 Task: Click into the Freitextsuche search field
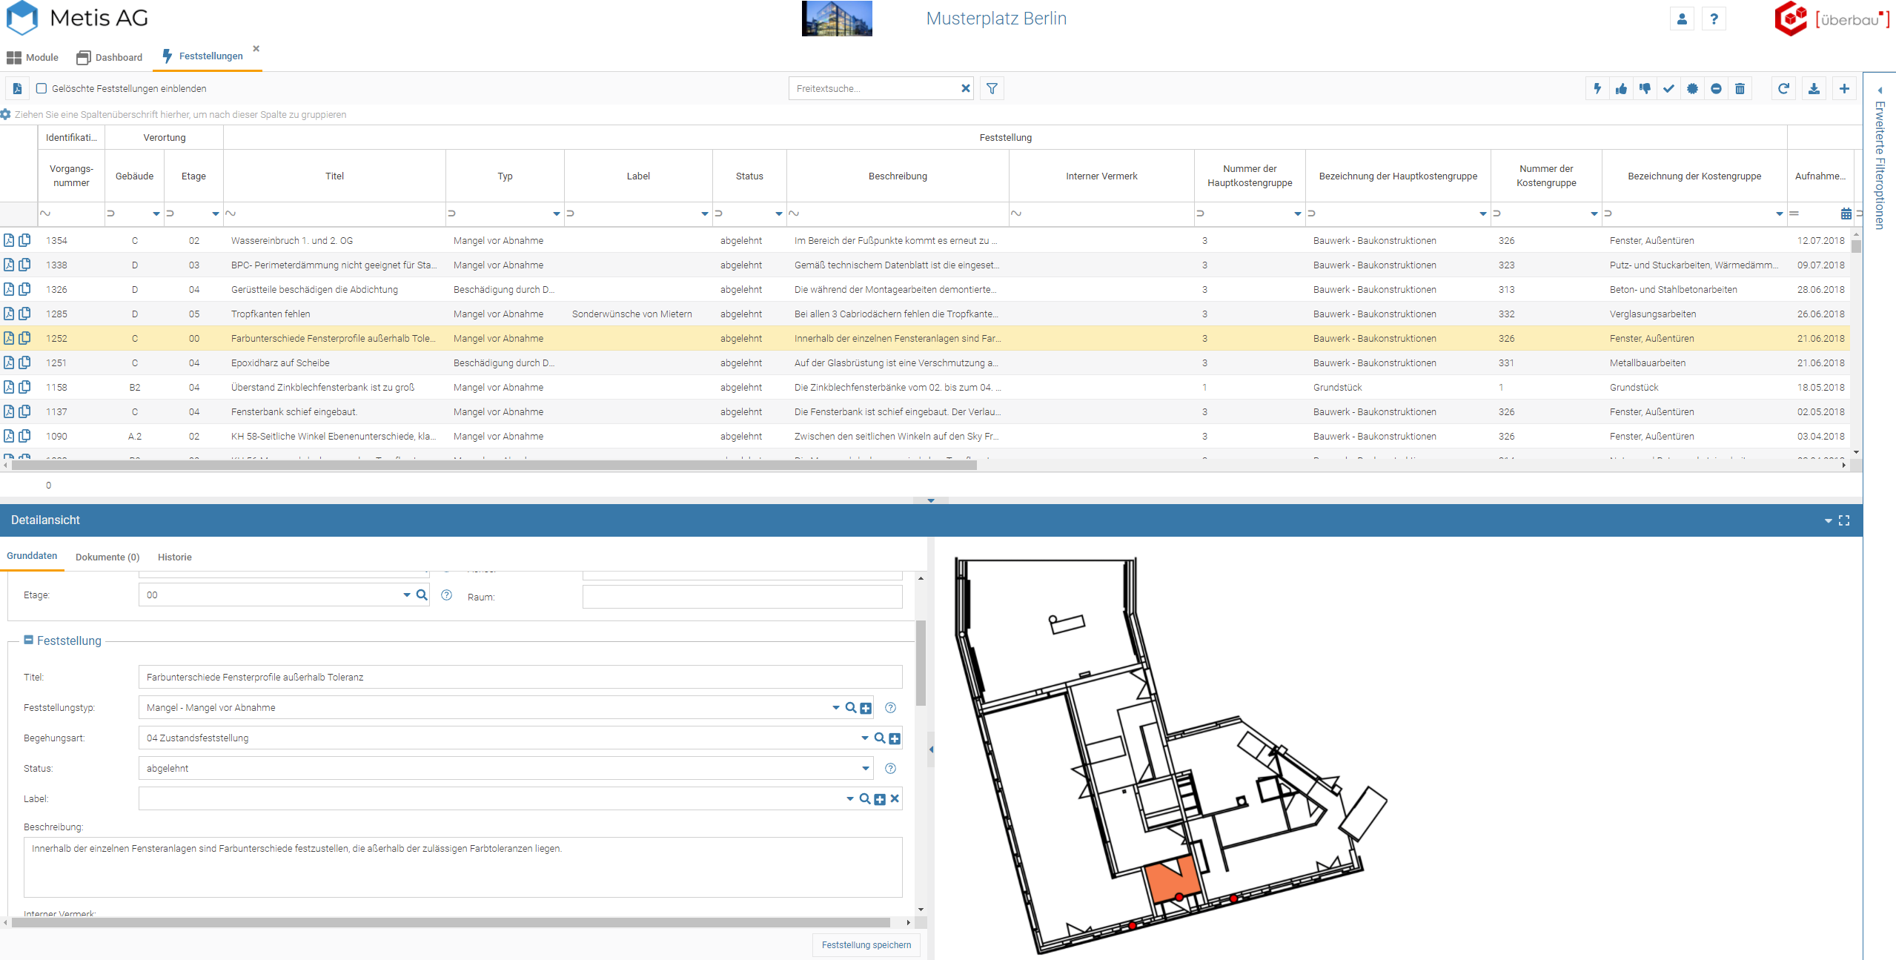(875, 88)
